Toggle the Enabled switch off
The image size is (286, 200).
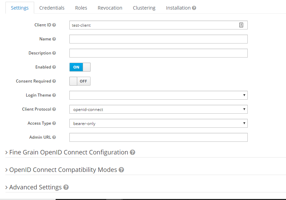(80, 67)
